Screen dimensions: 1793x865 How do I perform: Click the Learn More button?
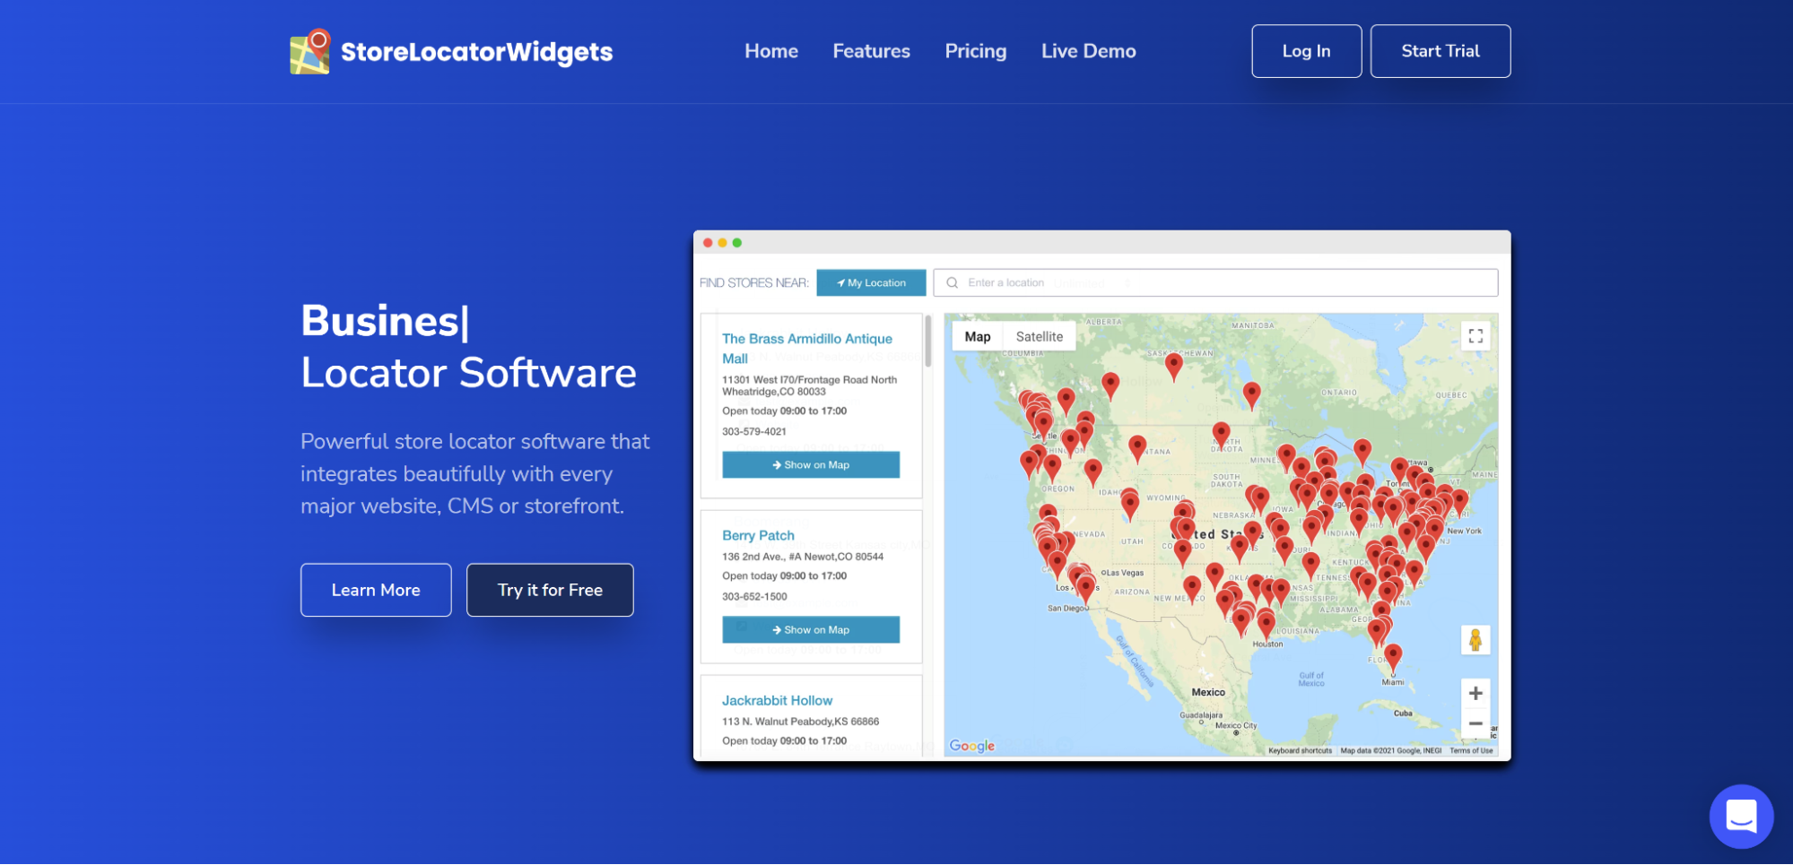pyautogui.click(x=376, y=590)
